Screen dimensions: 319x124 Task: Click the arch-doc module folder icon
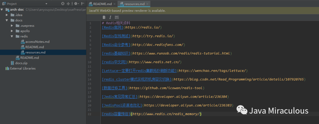7,9
